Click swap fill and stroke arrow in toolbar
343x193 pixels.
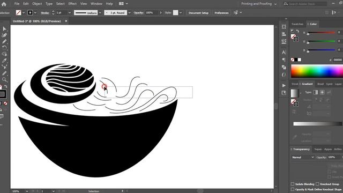6,87
